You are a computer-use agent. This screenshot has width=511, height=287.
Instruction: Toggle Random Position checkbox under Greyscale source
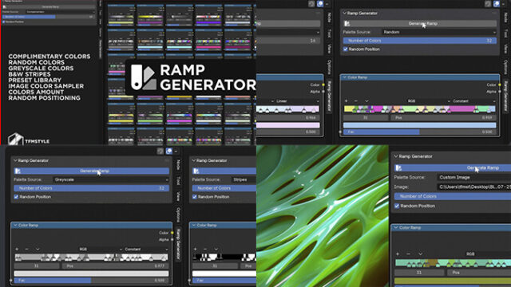coord(16,197)
